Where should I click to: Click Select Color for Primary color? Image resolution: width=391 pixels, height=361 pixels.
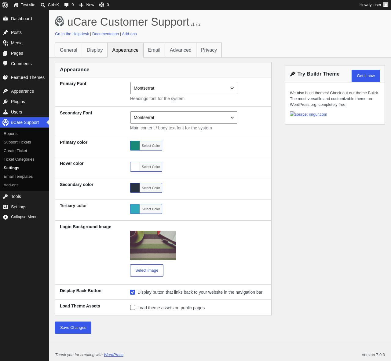coord(151,146)
